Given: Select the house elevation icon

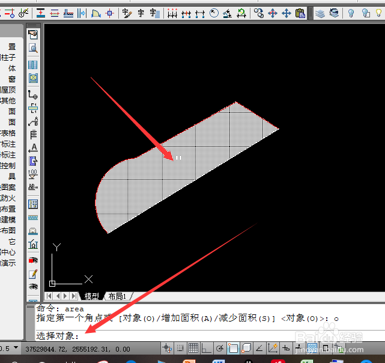Looking at the screenshot, I should 33,244.
